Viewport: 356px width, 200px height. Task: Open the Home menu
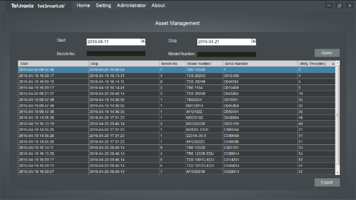point(83,5)
